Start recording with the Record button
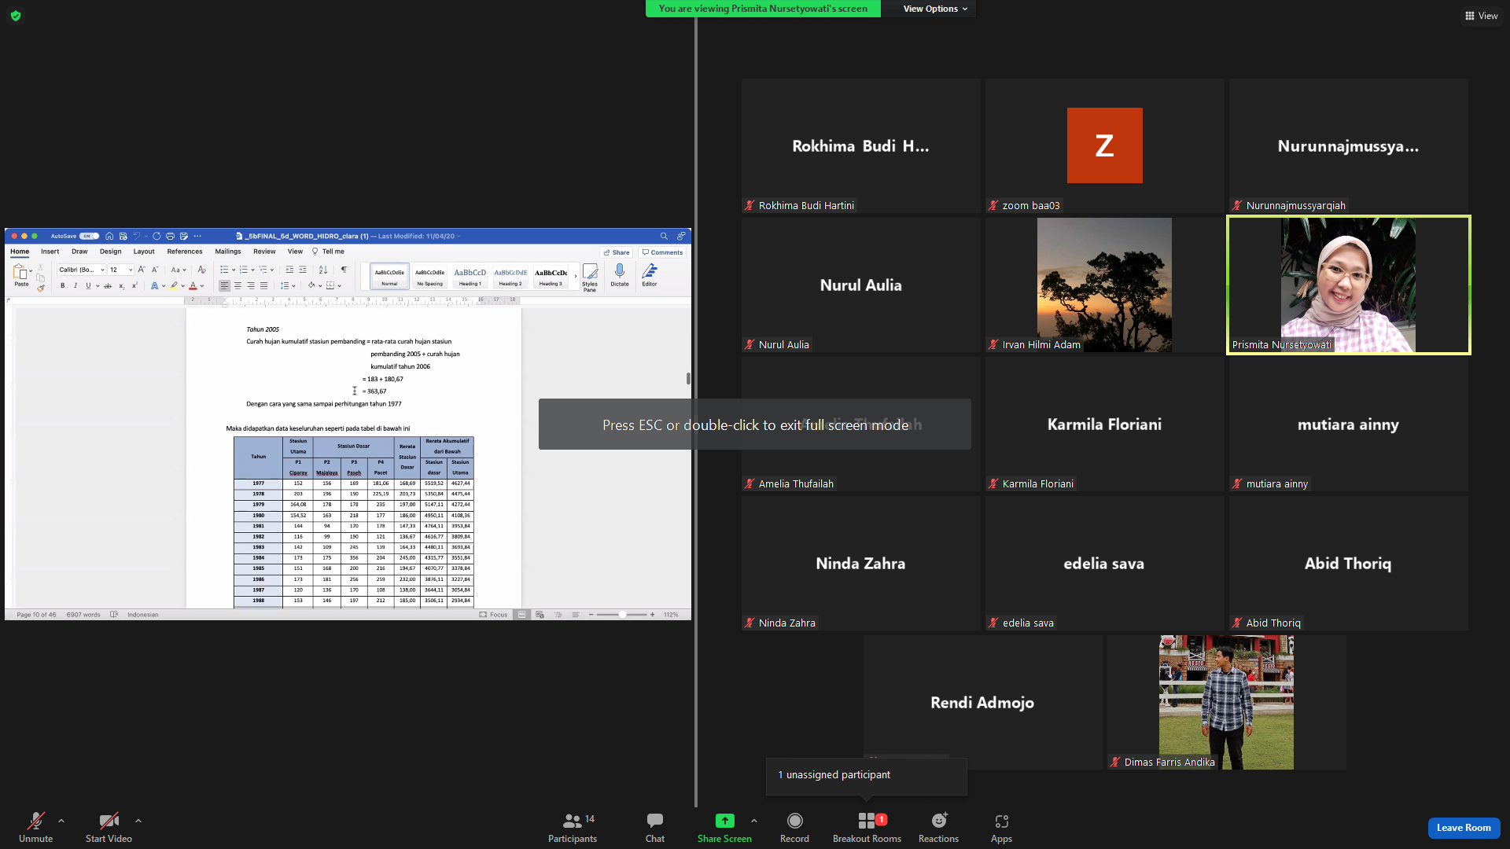The image size is (1510, 849). tap(794, 827)
